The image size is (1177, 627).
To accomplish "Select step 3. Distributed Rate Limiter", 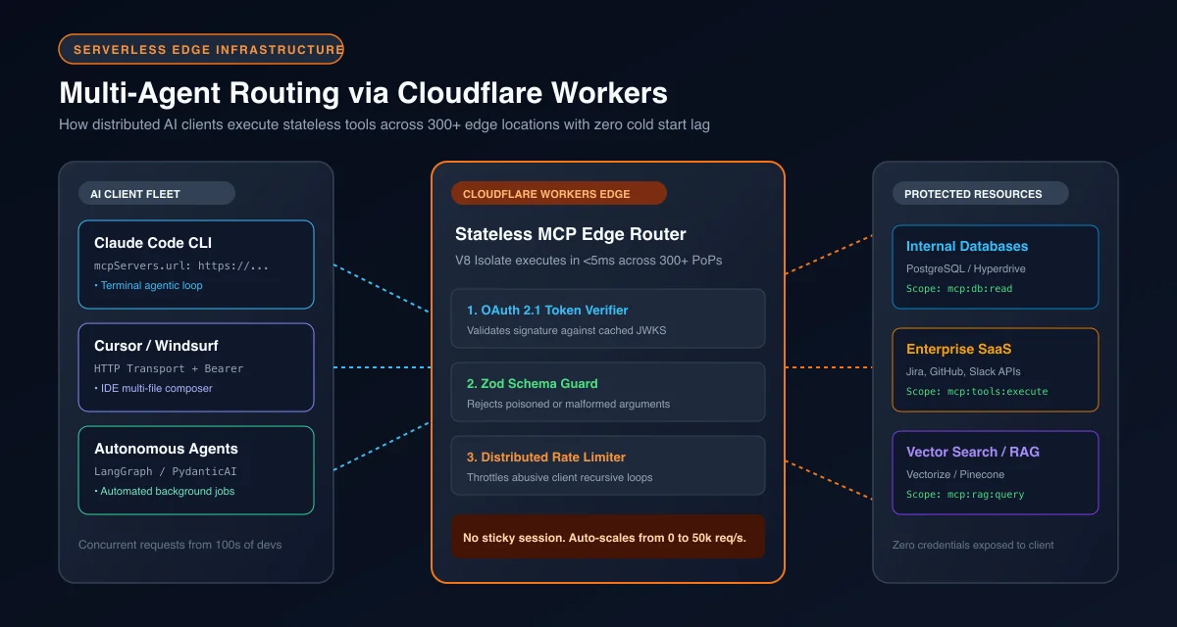I will 608,465.
